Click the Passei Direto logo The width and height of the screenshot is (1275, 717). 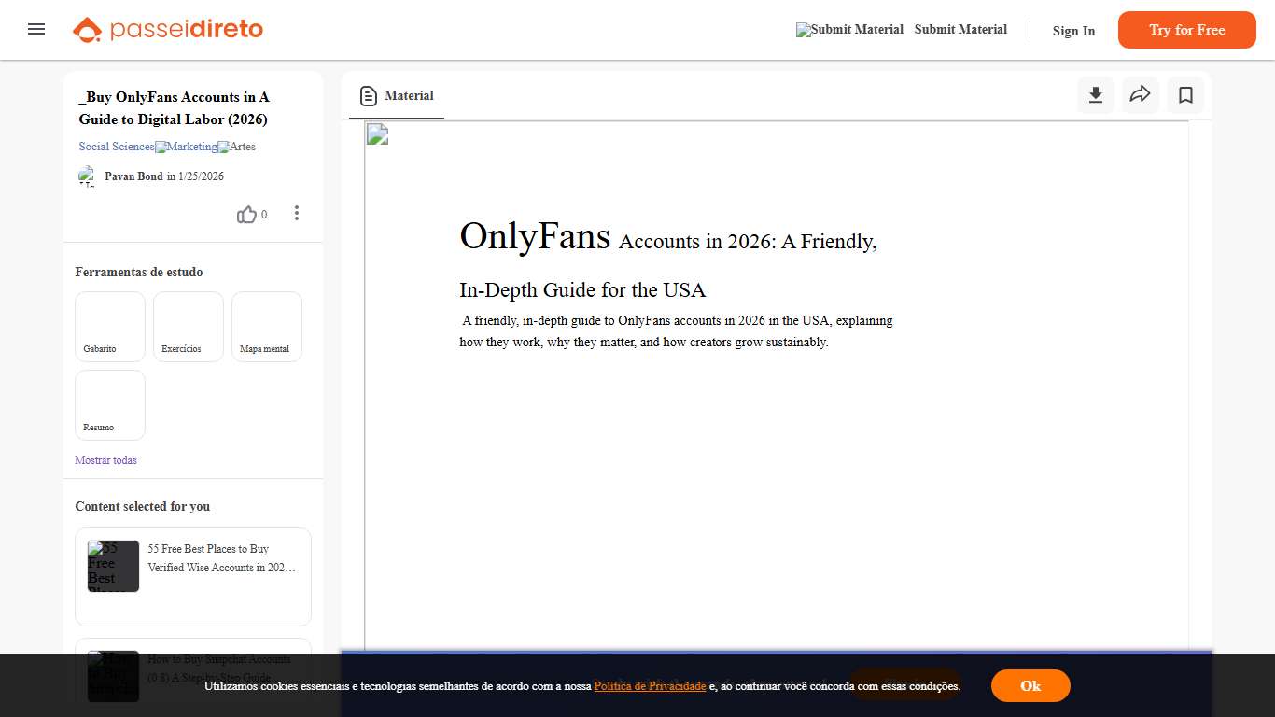[167, 29]
